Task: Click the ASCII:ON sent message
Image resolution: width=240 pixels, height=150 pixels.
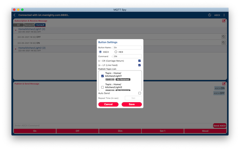Action: 219,88
